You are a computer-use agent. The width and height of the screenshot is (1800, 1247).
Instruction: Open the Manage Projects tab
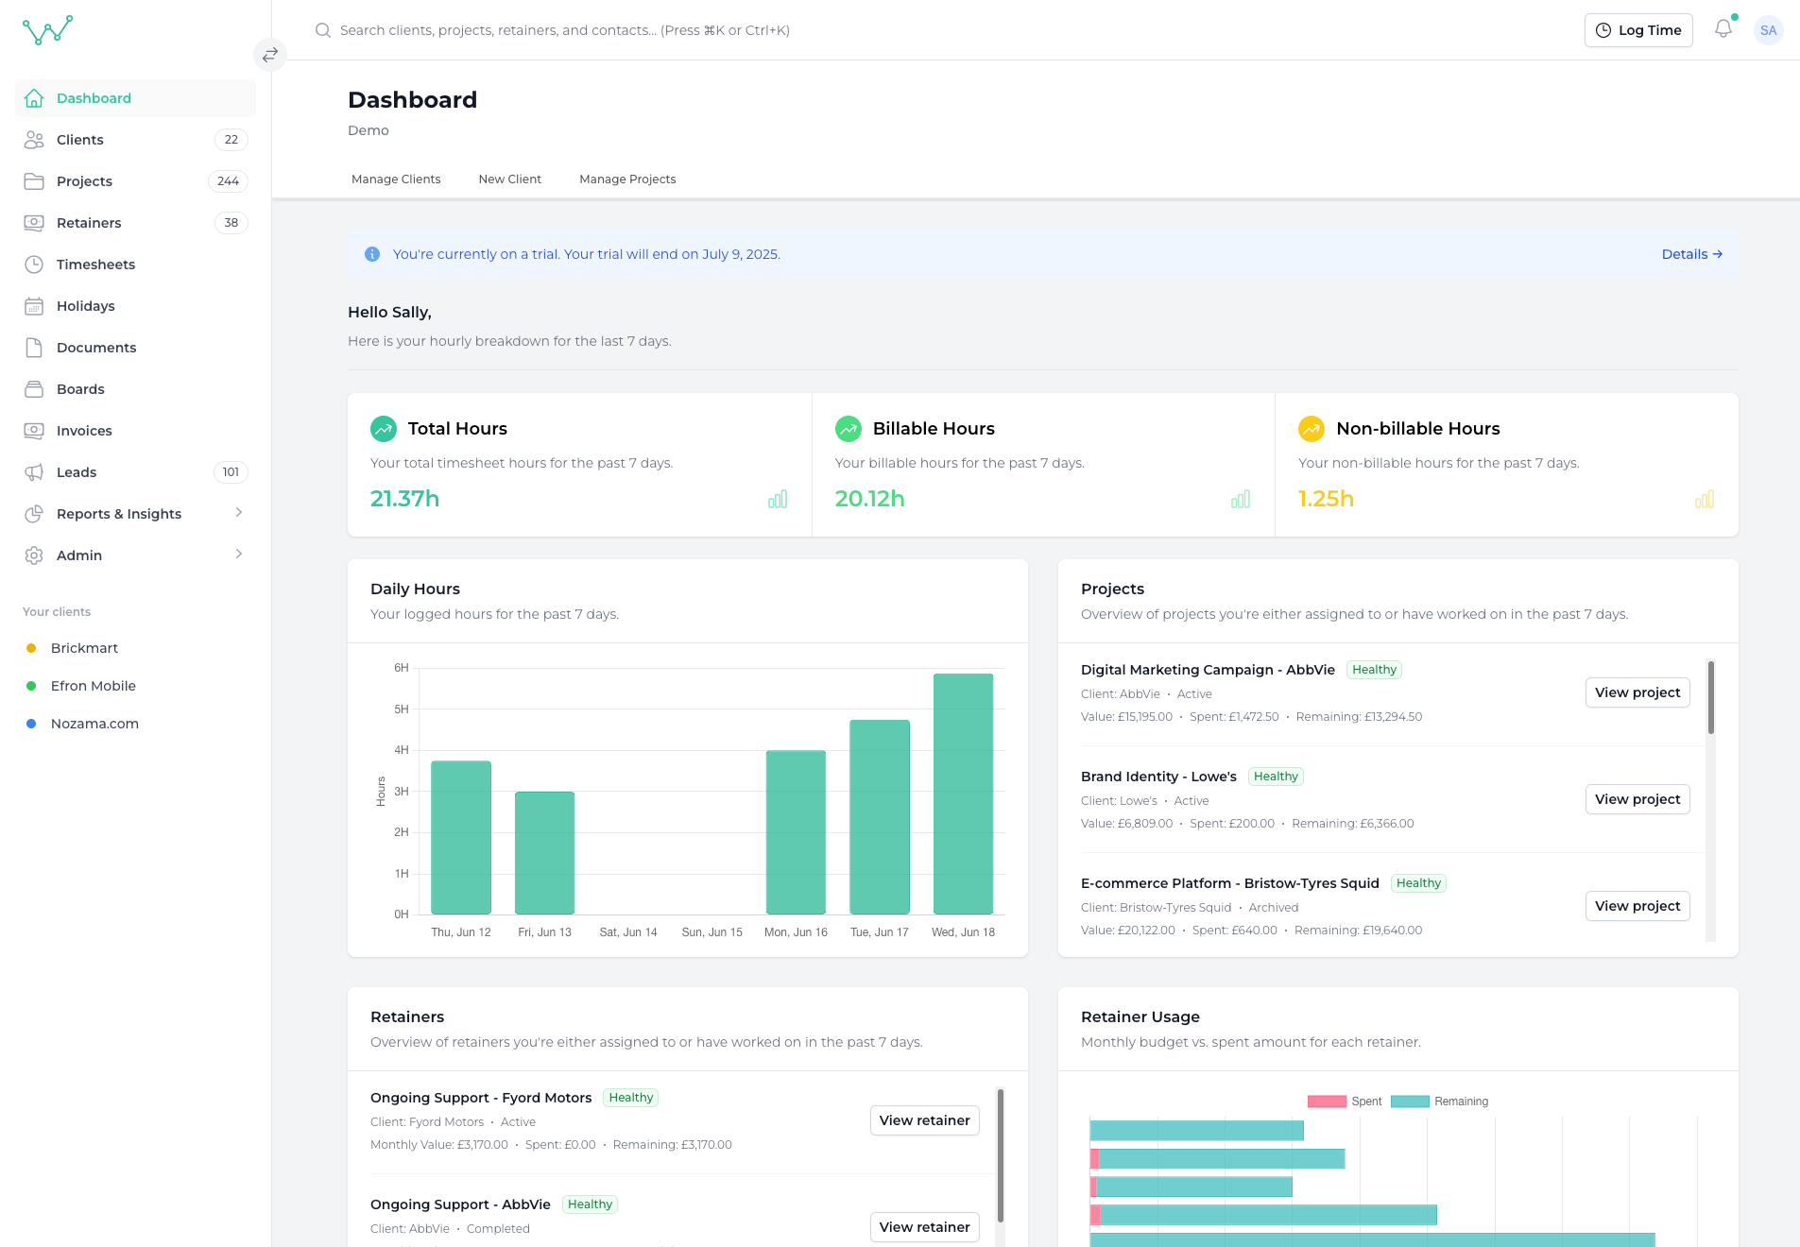(626, 179)
